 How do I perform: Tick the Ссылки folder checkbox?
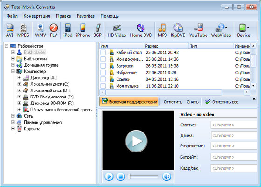tap(103, 79)
